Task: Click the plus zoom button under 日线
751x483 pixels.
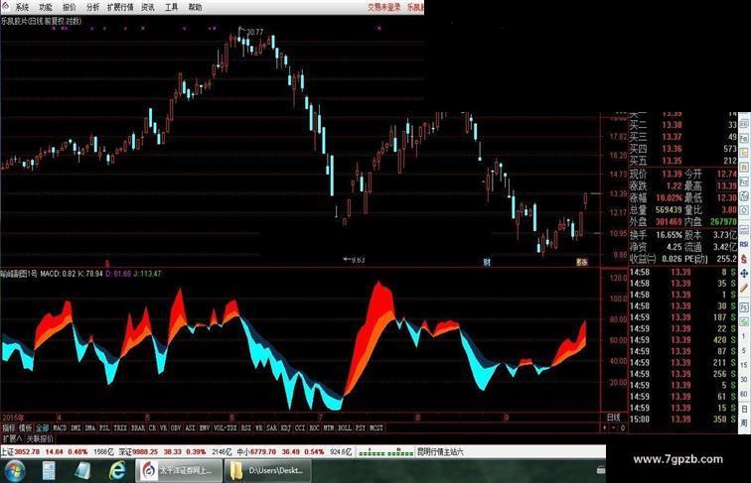Action: point(605,428)
